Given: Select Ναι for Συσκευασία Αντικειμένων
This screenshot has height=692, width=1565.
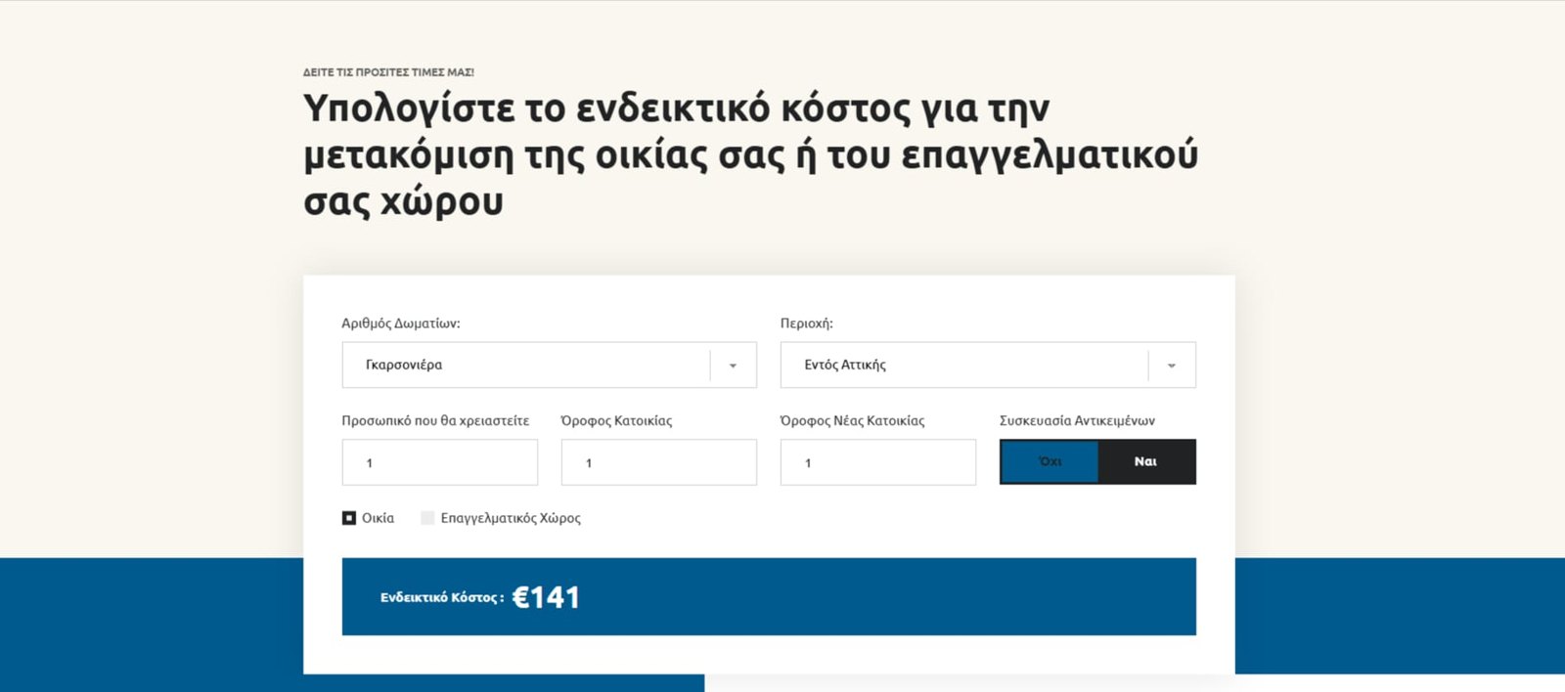Looking at the screenshot, I should pos(1146,461).
